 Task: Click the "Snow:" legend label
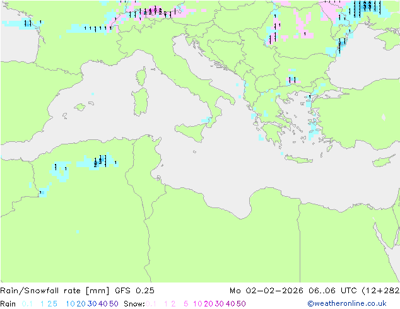(x=134, y=304)
